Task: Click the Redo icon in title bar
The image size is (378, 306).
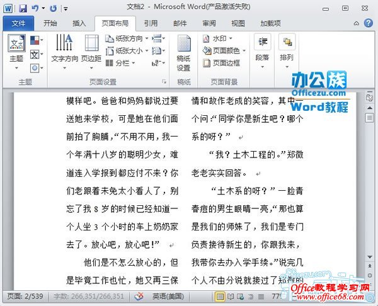Action: pyautogui.click(x=53, y=9)
